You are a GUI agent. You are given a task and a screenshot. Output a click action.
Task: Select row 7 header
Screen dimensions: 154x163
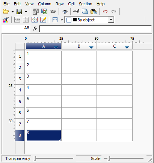point(20,124)
